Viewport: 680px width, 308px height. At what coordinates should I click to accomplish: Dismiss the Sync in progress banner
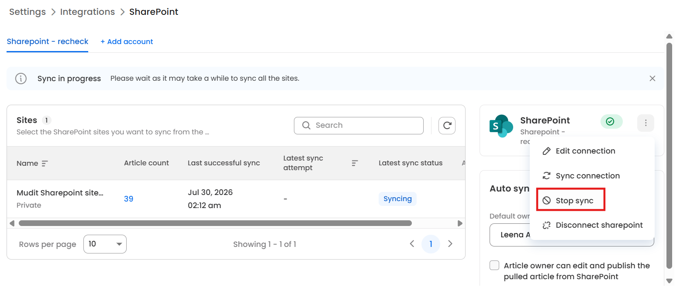652,79
